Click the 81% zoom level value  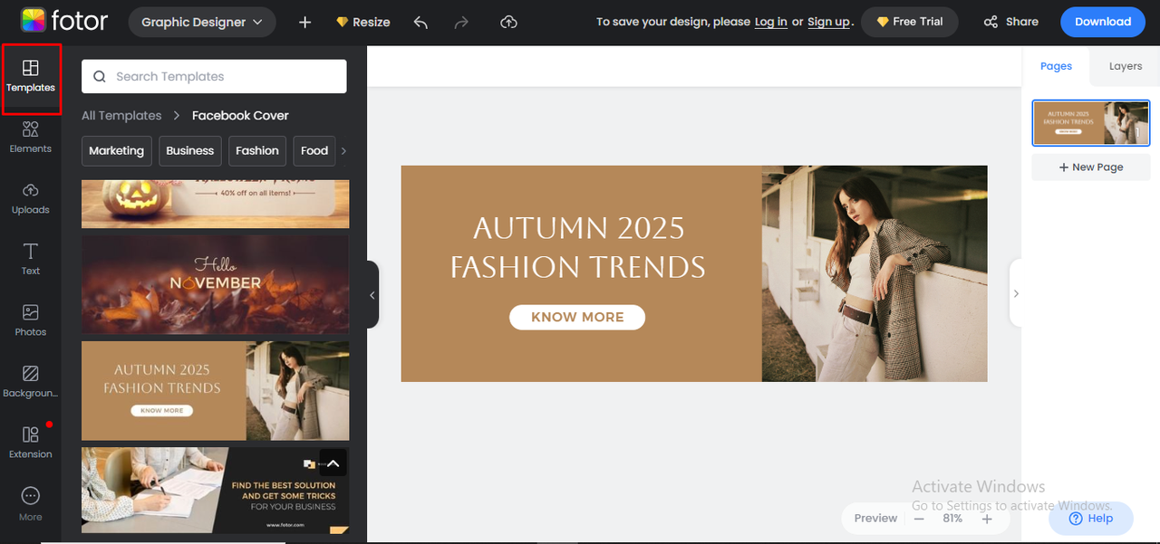point(952,519)
